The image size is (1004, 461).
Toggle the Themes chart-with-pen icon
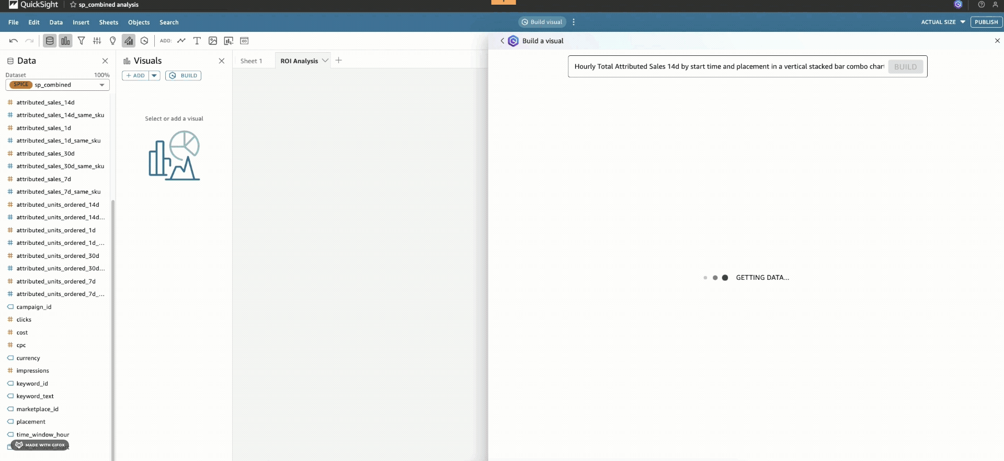point(129,41)
